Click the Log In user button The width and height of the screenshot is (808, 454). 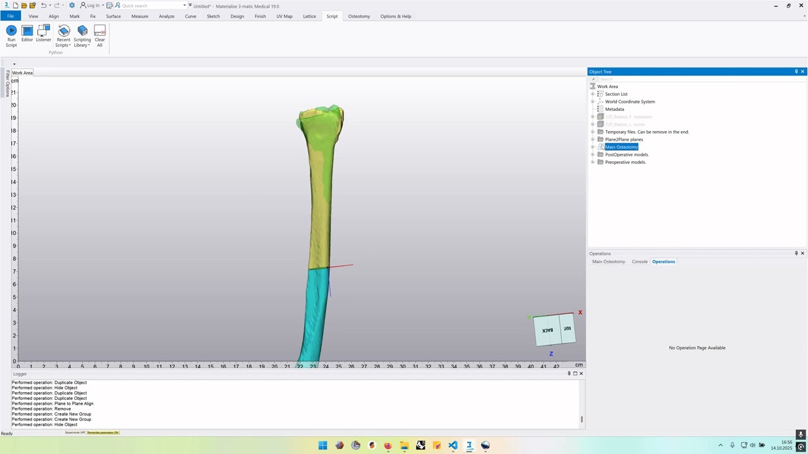(90, 6)
